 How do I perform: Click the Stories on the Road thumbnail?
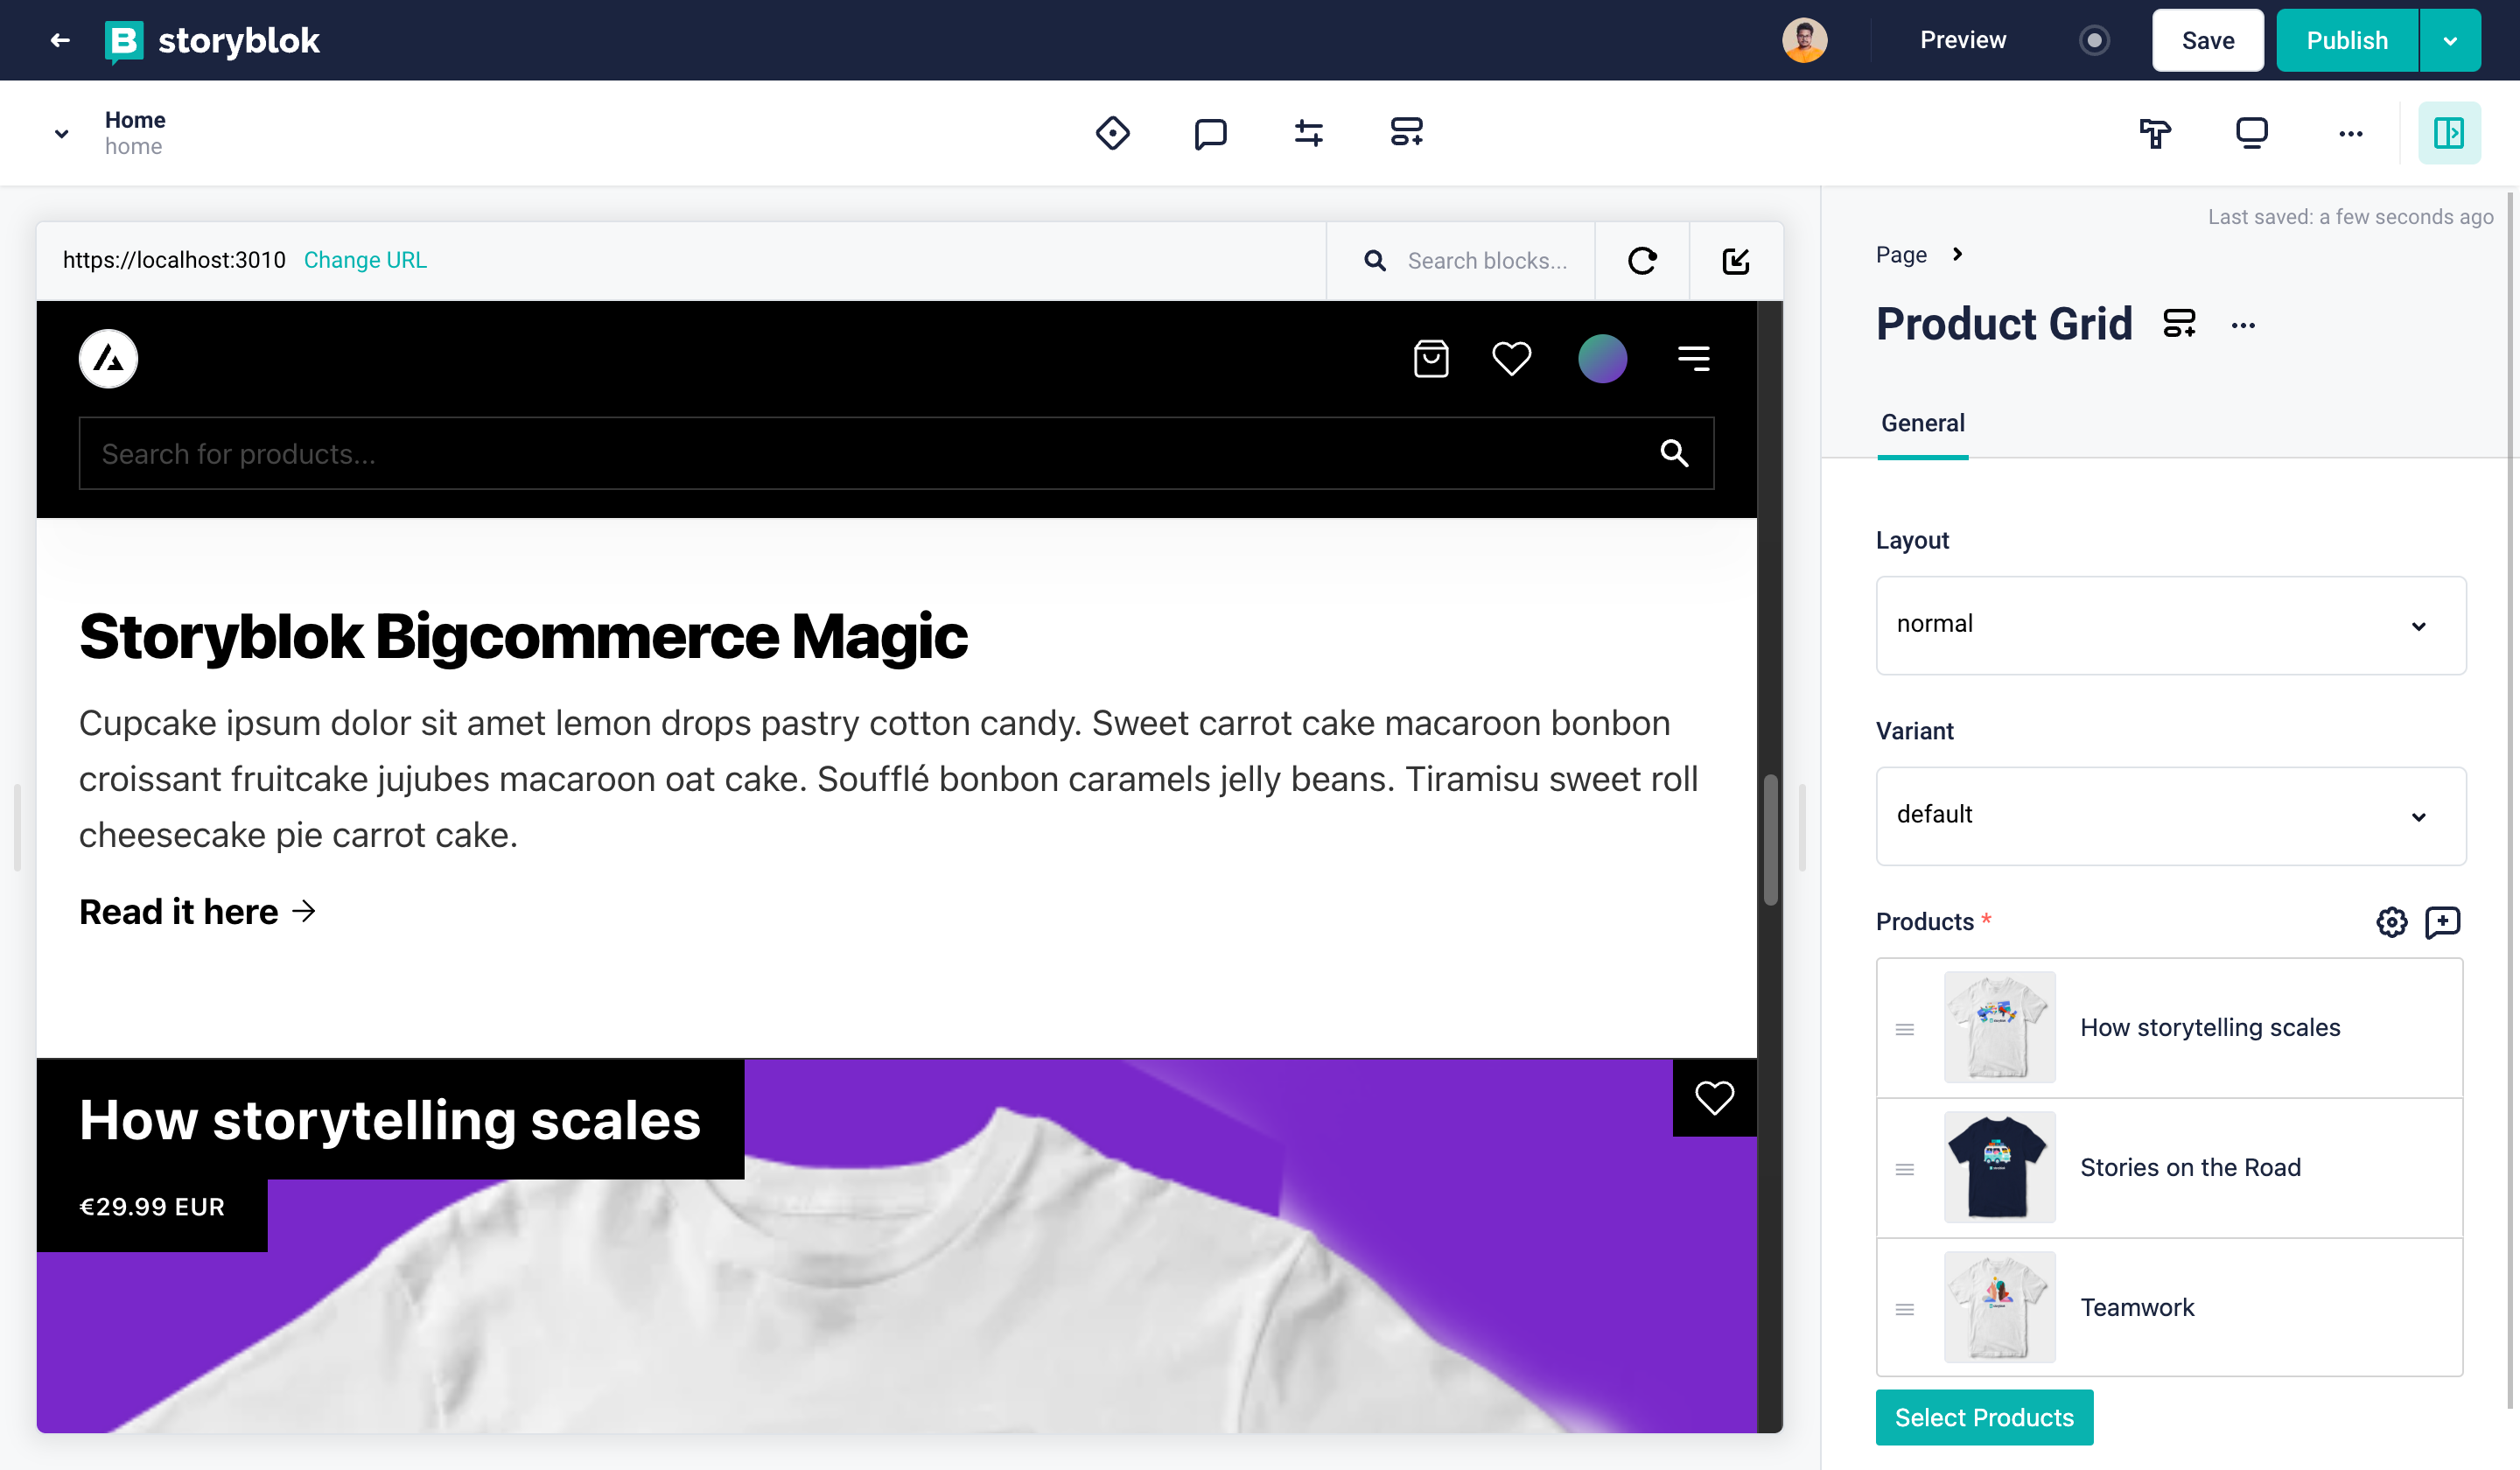point(1999,1167)
